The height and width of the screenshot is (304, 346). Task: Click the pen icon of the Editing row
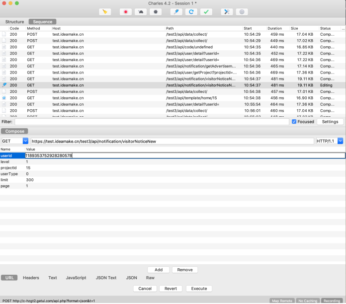pos(4,85)
